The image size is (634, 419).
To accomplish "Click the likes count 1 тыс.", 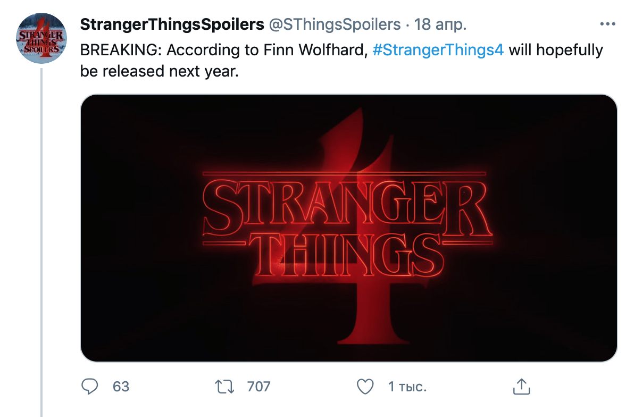I will (x=407, y=387).
